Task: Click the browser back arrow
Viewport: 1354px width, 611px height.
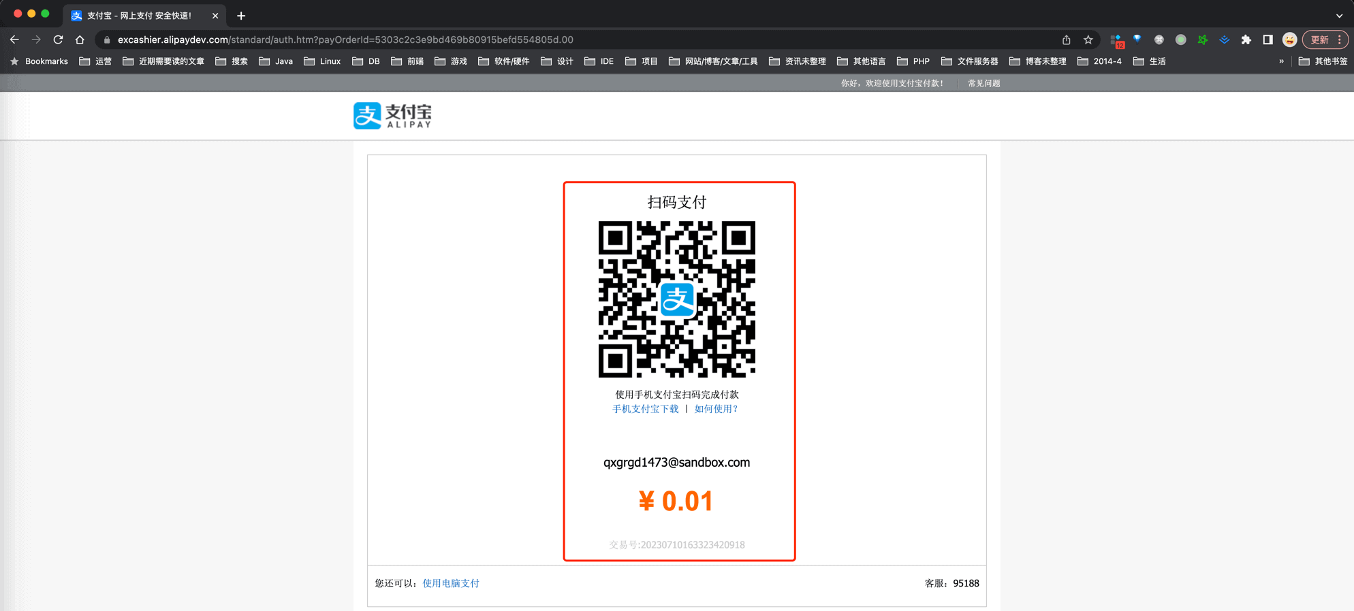Action: (x=14, y=39)
